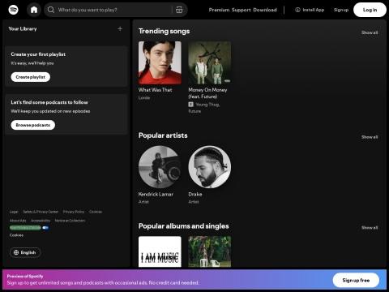This screenshot has width=389, height=292.
Task: Click the plus icon in Your Library
Action: click(x=120, y=28)
